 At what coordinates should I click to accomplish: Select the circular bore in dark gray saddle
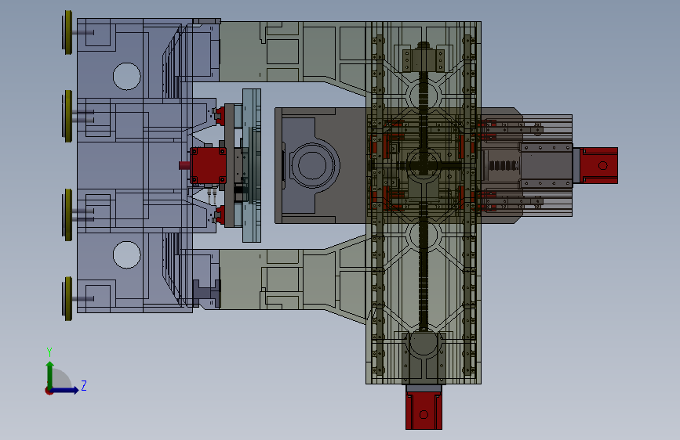[x=312, y=165]
